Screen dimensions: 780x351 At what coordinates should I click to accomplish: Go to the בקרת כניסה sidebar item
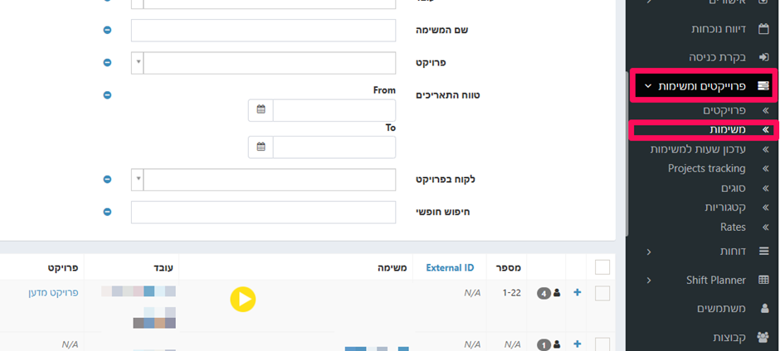(x=717, y=57)
